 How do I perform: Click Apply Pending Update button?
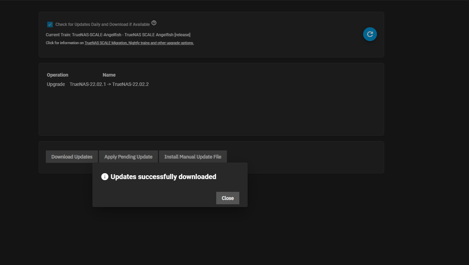[x=128, y=157]
